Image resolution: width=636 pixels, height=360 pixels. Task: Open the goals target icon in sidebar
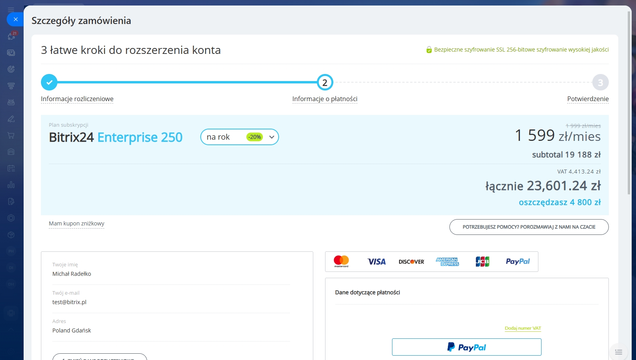click(11, 69)
